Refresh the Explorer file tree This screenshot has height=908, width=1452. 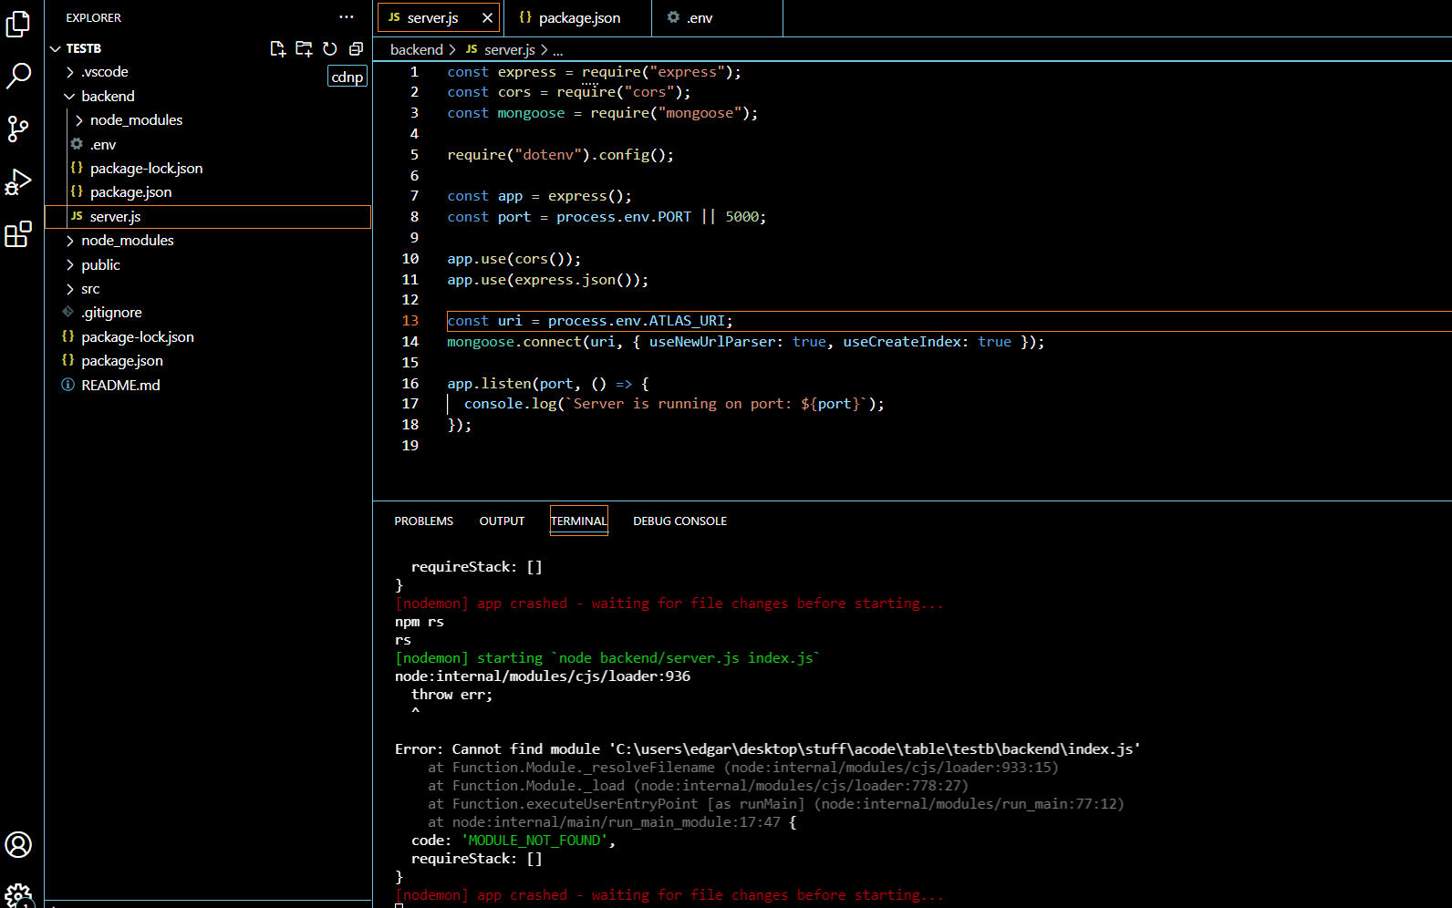[330, 48]
